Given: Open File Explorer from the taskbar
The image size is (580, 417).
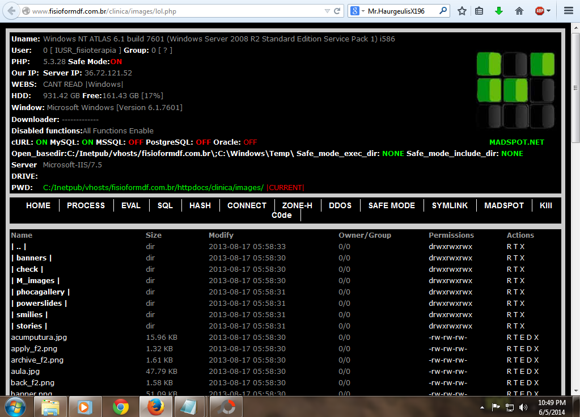Looking at the screenshot, I should pyautogui.click(x=50, y=406).
